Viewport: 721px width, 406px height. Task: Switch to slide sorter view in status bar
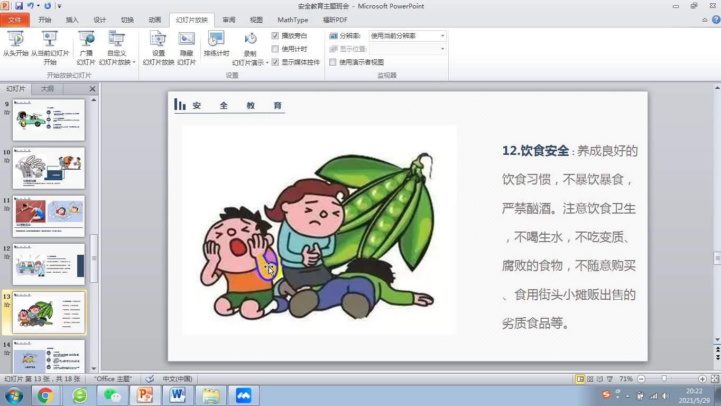(x=590, y=379)
